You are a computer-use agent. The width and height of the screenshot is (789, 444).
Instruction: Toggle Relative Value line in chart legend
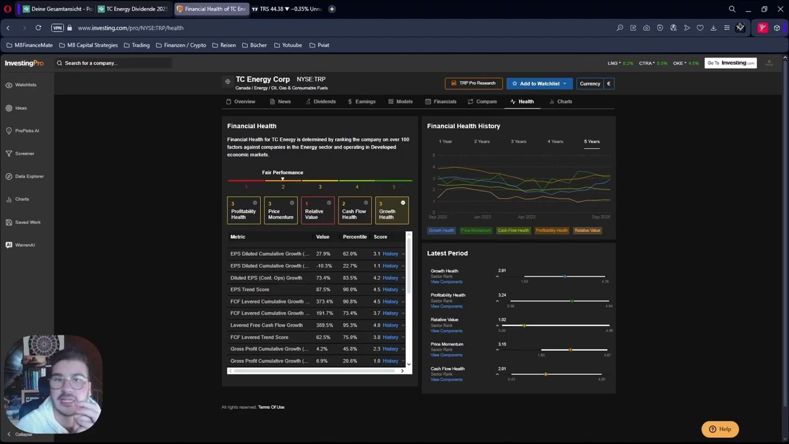587,231
